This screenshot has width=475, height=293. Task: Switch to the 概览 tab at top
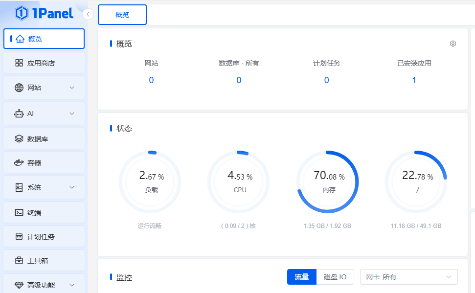(122, 14)
